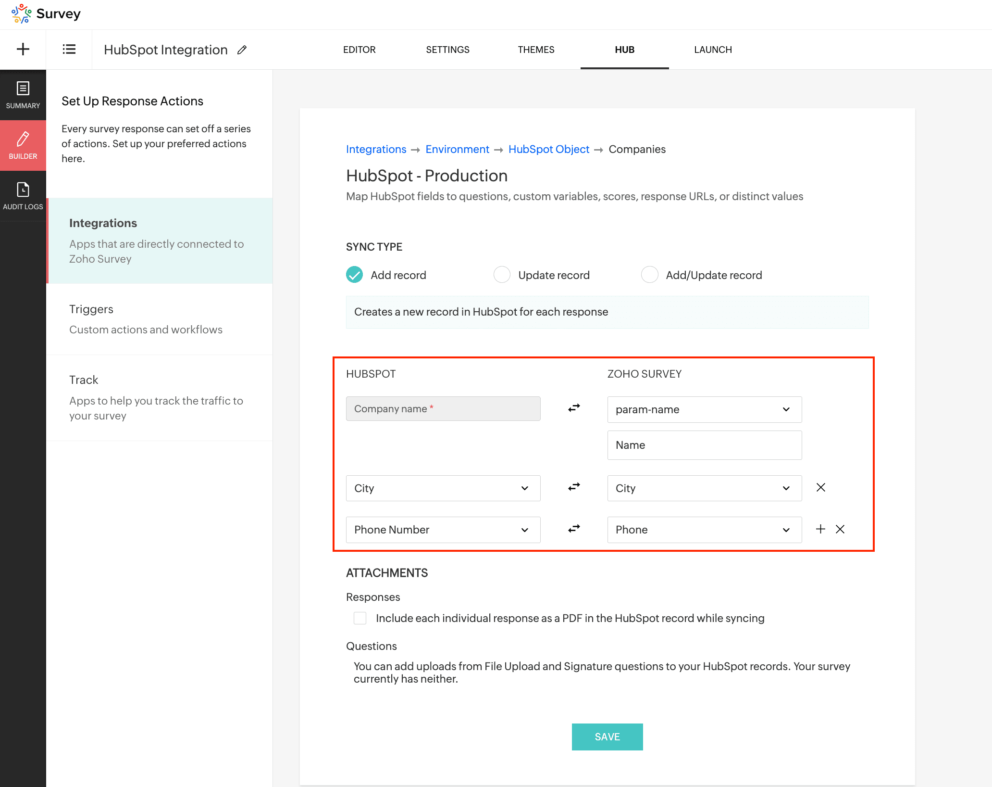The width and height of the screenshot is (992, 787).
Task: Remove the City mapping row
Action: [821, 487]
